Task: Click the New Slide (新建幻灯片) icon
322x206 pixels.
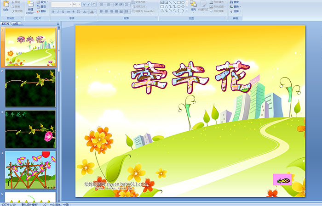Action: click(31, 4)
